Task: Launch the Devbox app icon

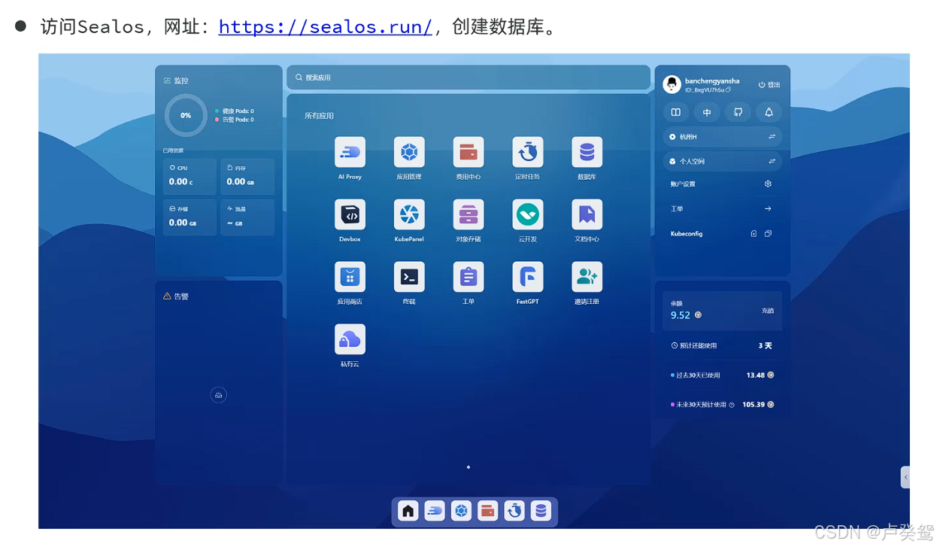Action: pos(350,214)
